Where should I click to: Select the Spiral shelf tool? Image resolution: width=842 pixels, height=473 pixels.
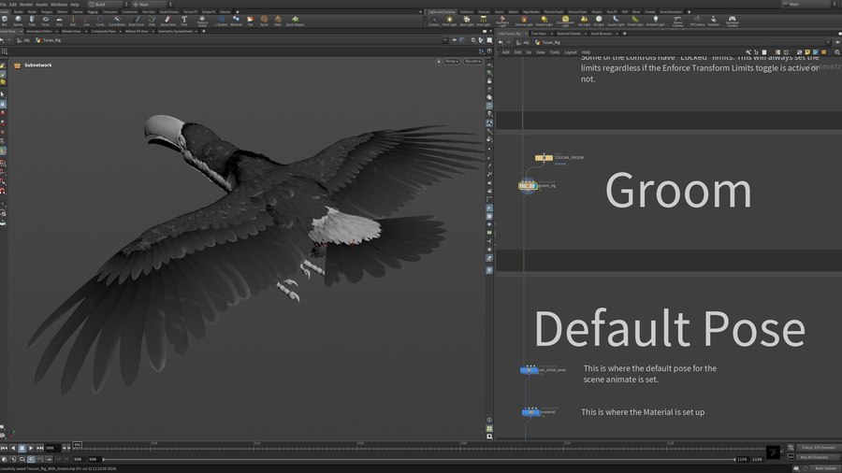(264, 21)
